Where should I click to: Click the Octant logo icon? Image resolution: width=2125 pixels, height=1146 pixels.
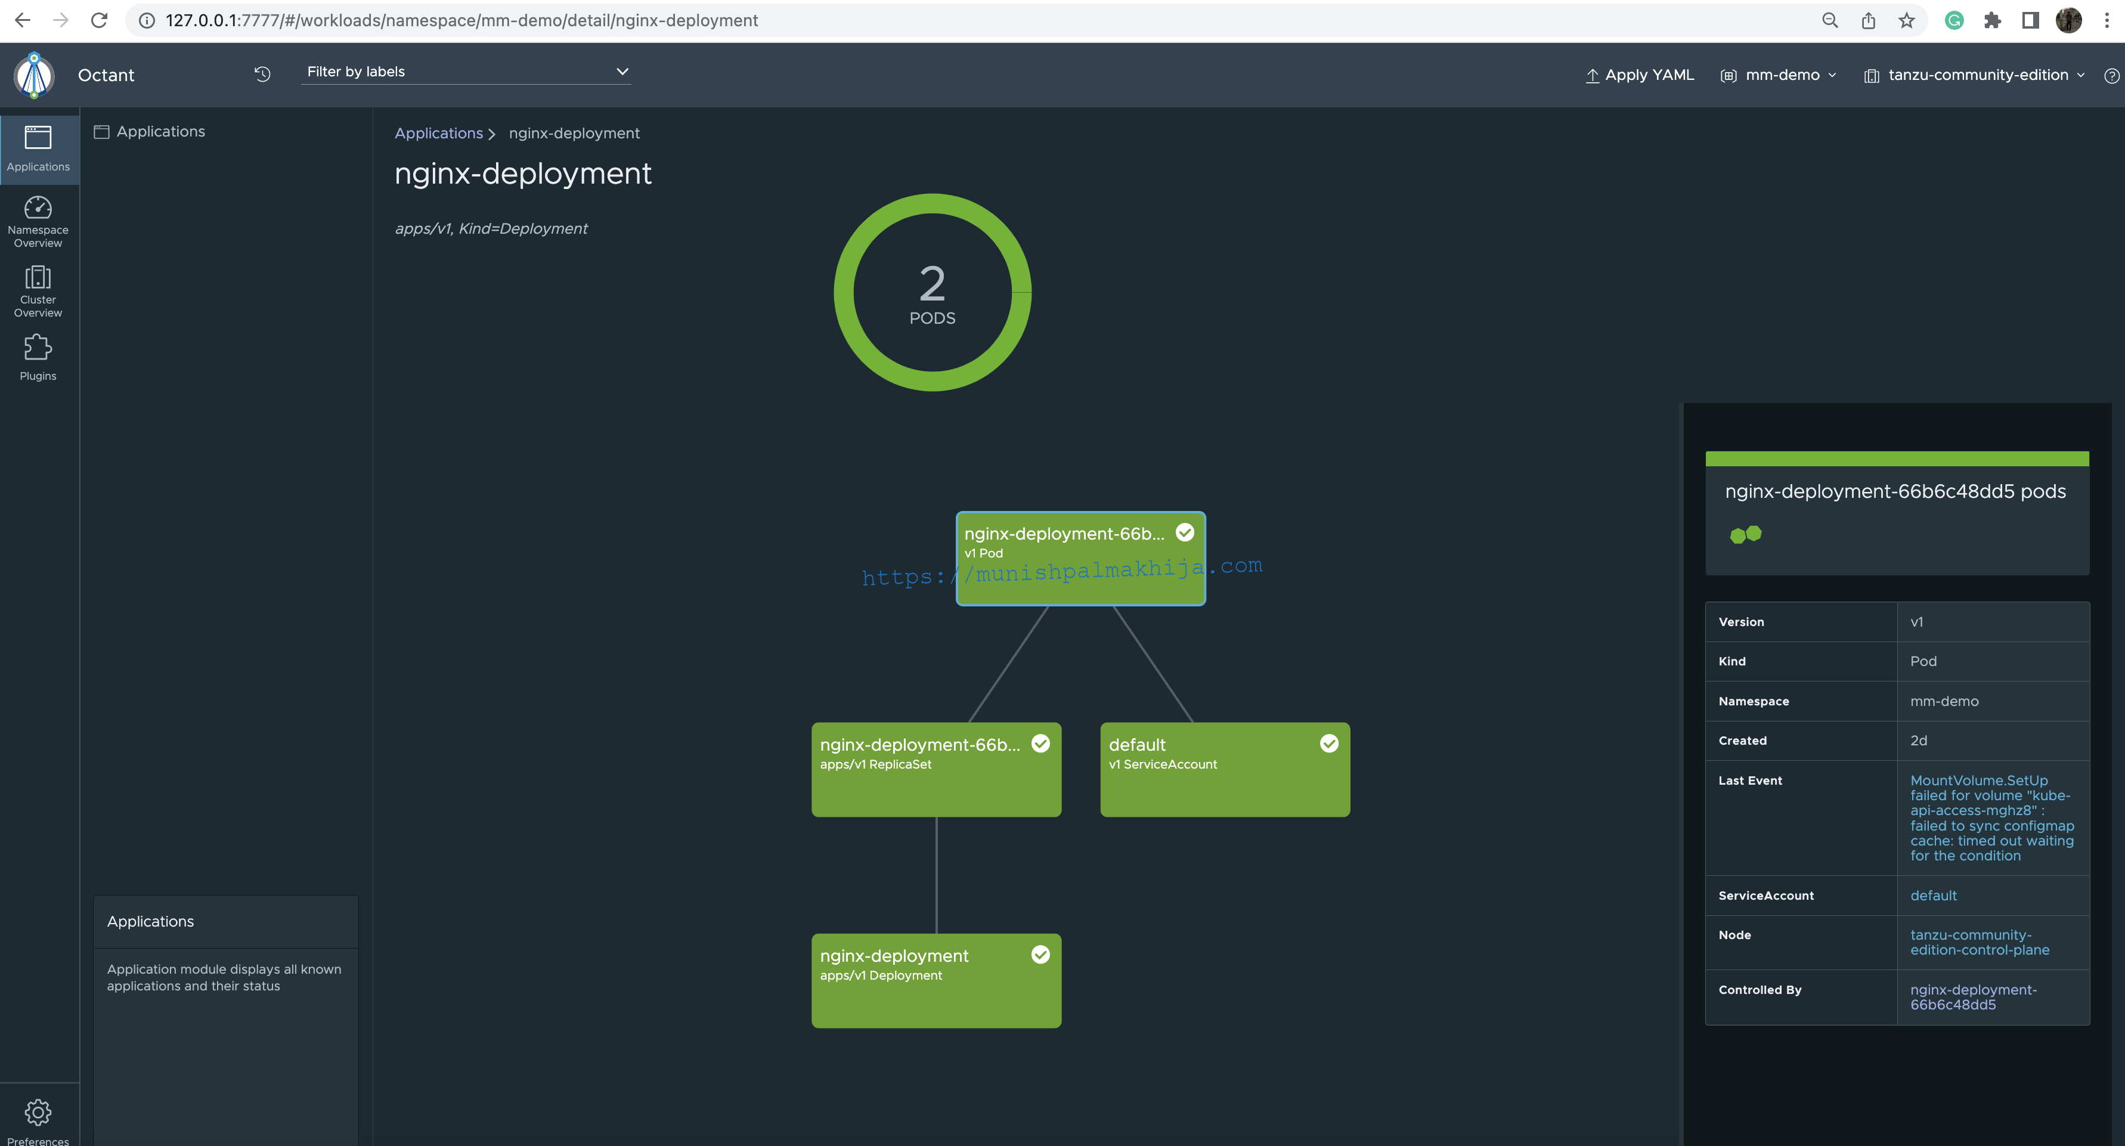(34, 75)
